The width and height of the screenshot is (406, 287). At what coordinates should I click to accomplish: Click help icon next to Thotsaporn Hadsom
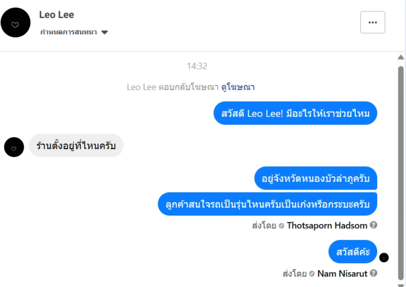[x=374, y=225]
